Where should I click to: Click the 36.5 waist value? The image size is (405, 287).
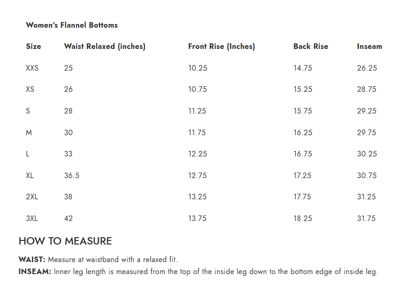pyautogui.click(x=71, y=175)
